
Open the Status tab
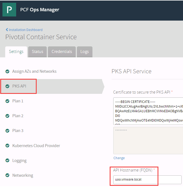click(37, 52)
